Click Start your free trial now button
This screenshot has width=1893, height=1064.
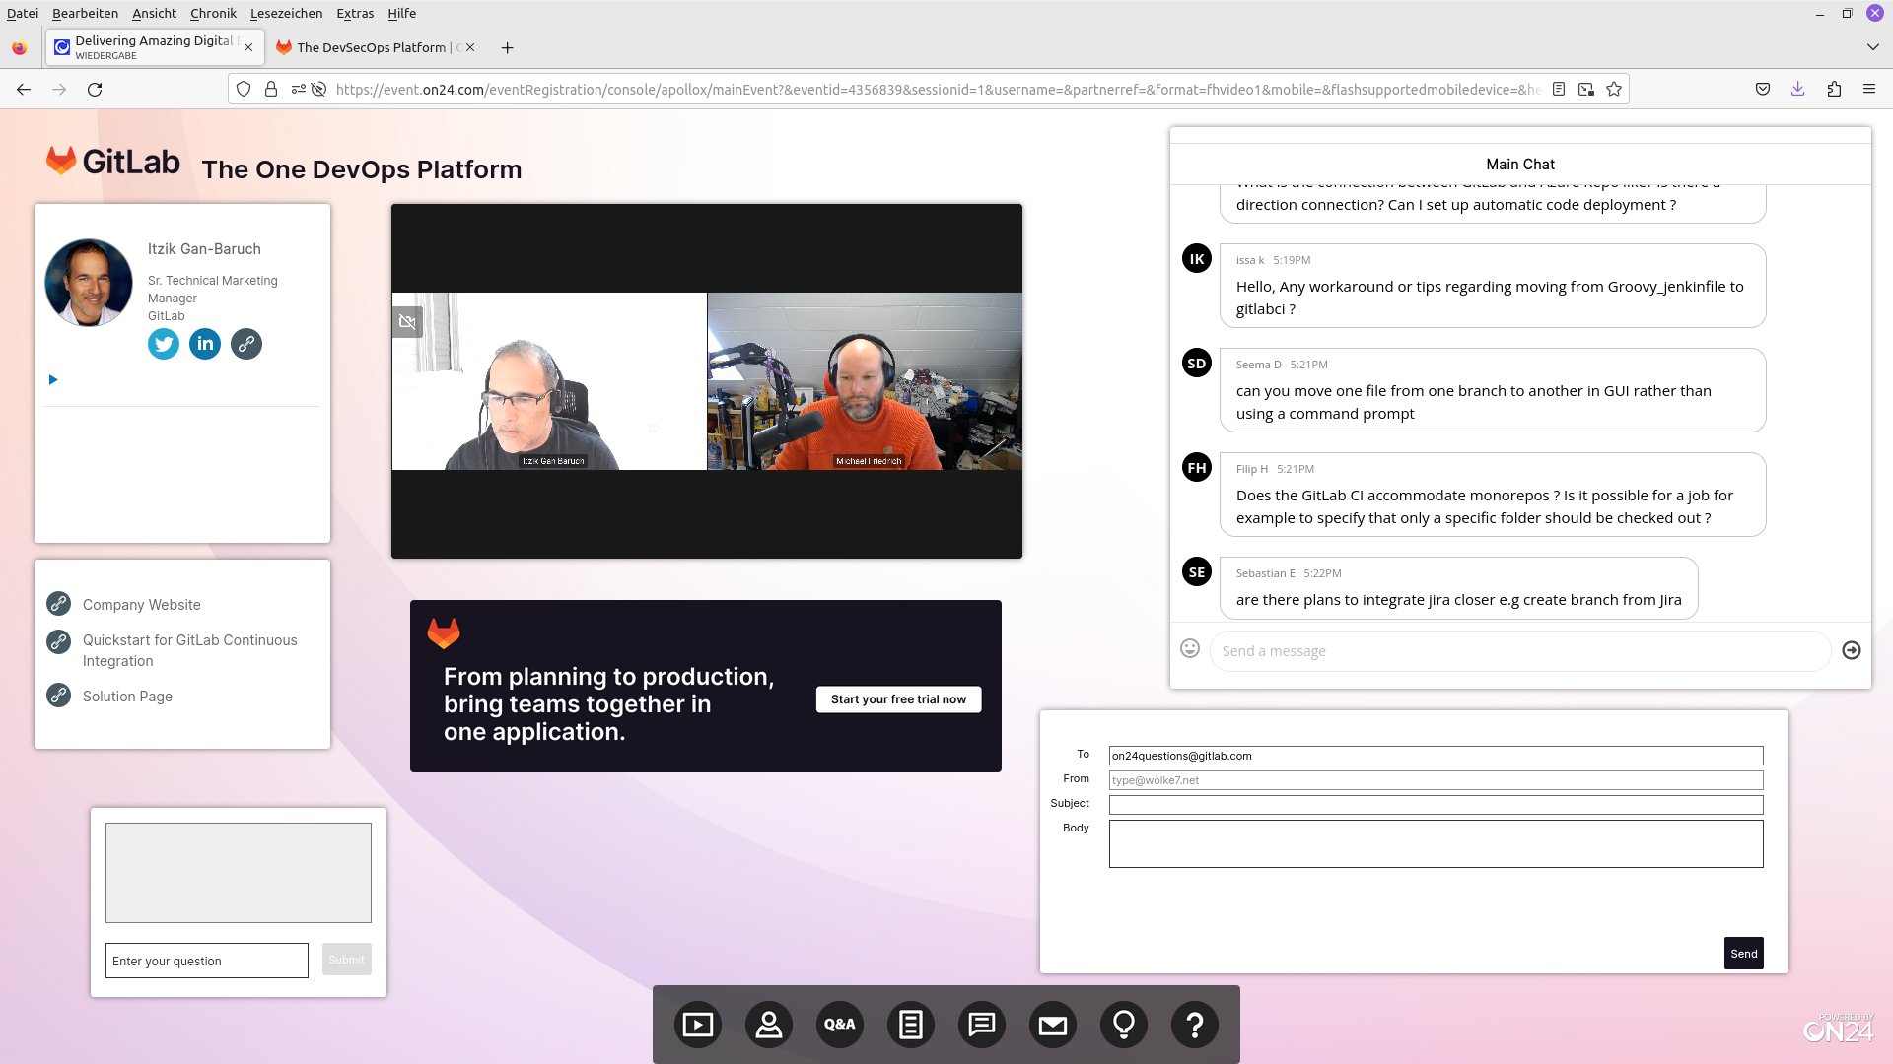[x=898, y=699]
